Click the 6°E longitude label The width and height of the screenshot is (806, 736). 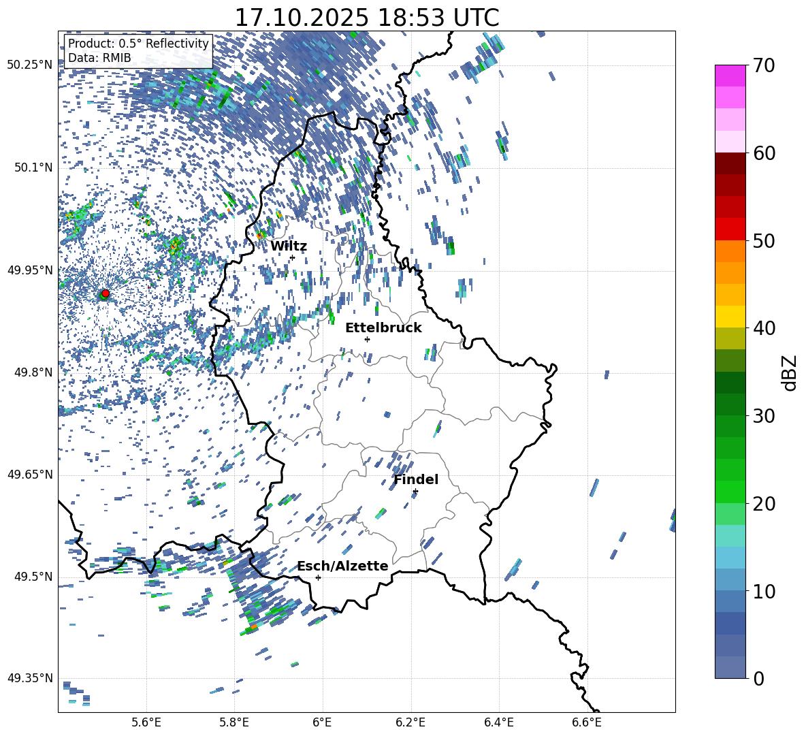[x=322, y=722]
